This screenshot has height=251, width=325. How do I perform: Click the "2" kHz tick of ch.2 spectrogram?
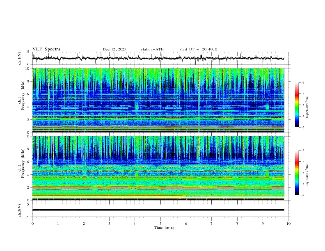(x=29, y=187)
